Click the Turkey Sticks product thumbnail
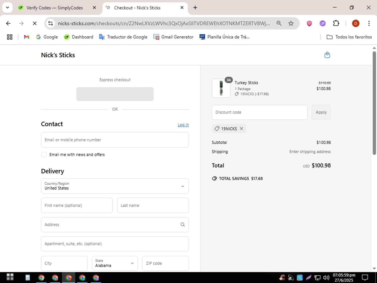377x283 pixels. coord(221,88)
